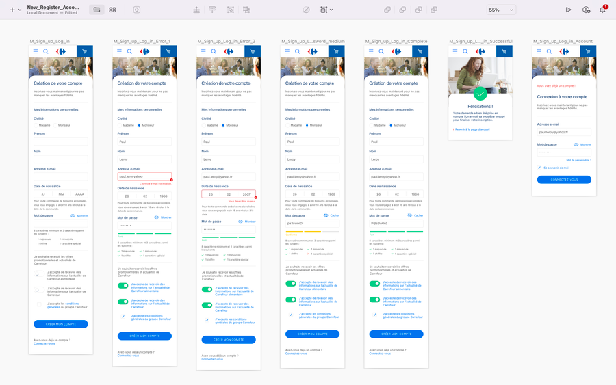This screenshot has height=385, width=616.
Task: Toggle 'Se souvenir de moi' checkbox
Action: 539,167
